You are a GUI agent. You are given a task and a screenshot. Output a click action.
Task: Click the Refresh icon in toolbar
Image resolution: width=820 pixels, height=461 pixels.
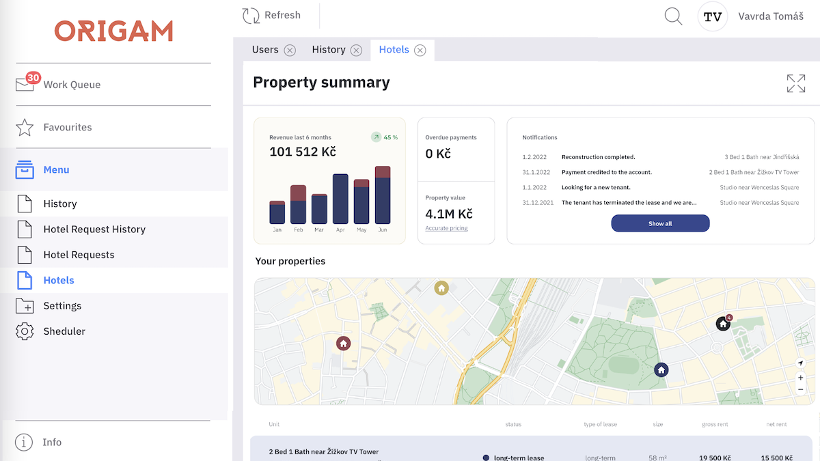coord(251,16)
